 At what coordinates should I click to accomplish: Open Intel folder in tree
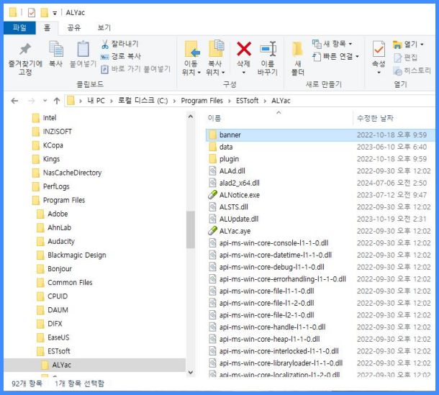pyautogui.click(x=50, y=118)
